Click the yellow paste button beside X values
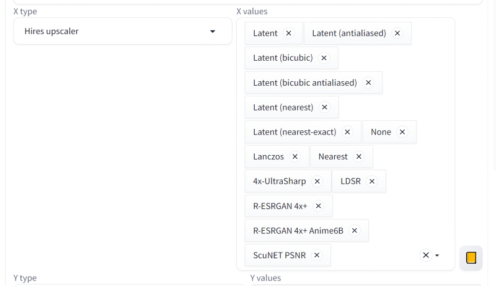 pyautogui.click(x=471, y=257)
